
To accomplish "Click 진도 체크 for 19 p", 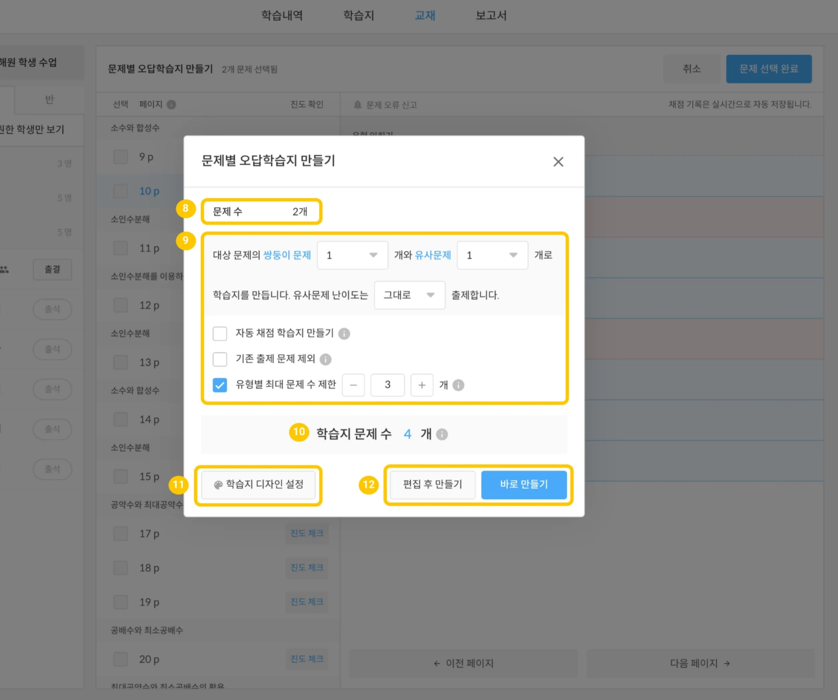I will coord(307,602).
